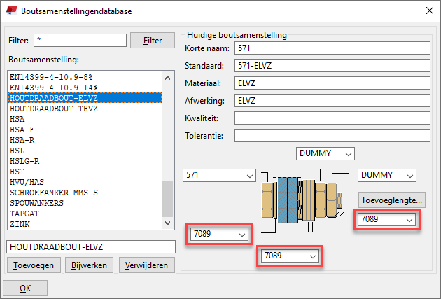Select SCHROEFANKER-MMS-S list entry
Viewport: 441px width, 299px height.
[85, 193]
